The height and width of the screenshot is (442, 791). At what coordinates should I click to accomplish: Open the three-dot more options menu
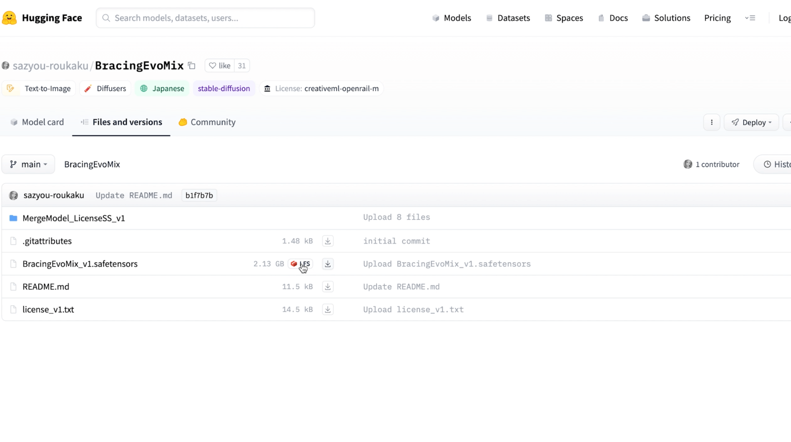coord(711,122)
